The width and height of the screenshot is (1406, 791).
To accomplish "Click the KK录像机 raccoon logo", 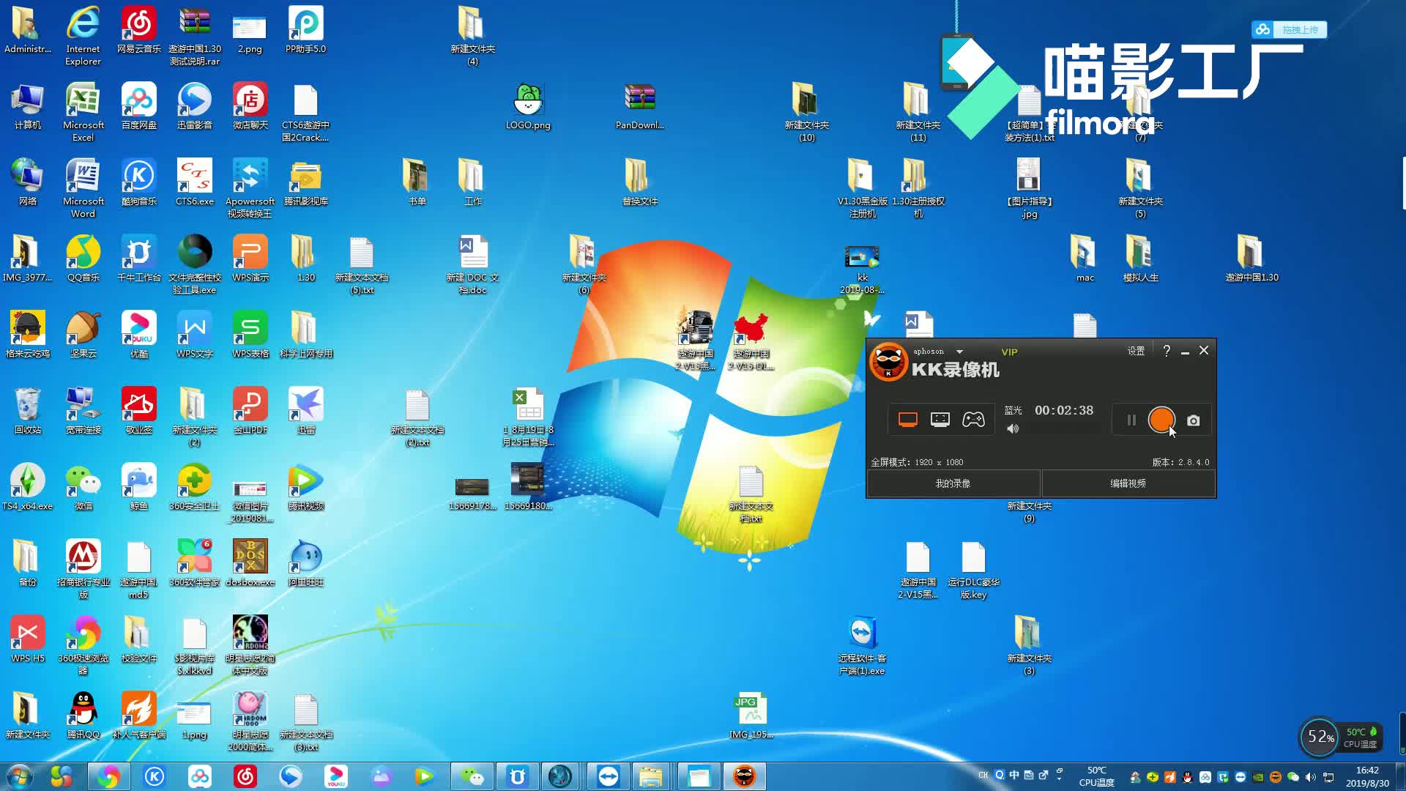I will 888,362.
